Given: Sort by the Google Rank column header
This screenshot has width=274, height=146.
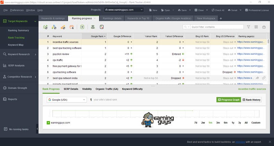Looking at the screenshot, I should pyautogui.click(x=95, y=36).
